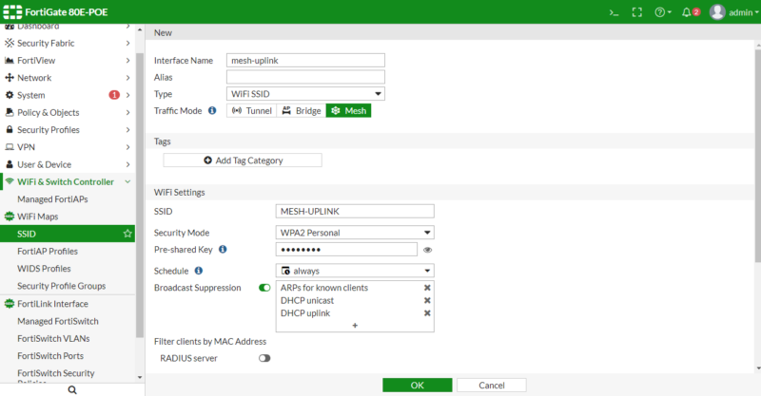Open the Type WiFi SSID dropdown
Screen dimensions: 761x396
(304, 94)
